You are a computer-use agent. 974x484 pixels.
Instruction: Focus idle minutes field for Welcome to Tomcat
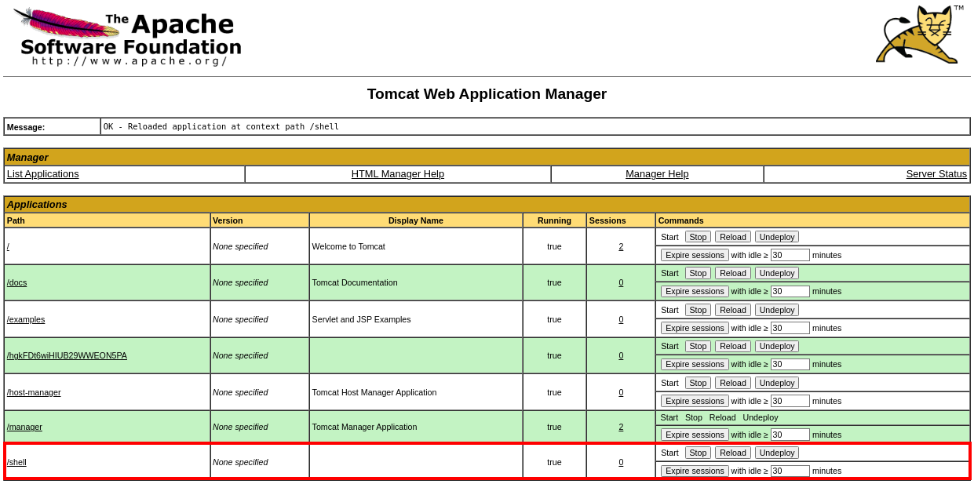tap(790, 255)
